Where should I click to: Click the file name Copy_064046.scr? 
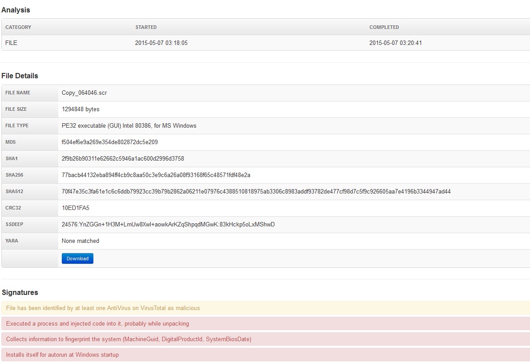pos(84,93)
